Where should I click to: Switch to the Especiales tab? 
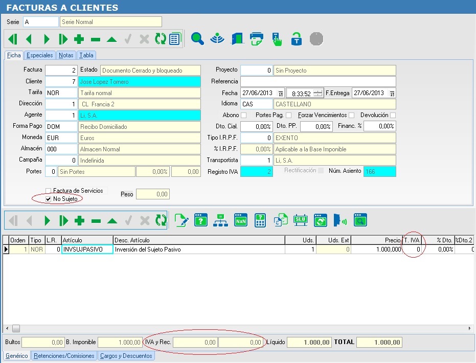point(39,55)
